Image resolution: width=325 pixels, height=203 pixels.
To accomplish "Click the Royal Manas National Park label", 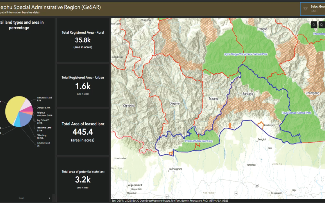I will [296, 113].
